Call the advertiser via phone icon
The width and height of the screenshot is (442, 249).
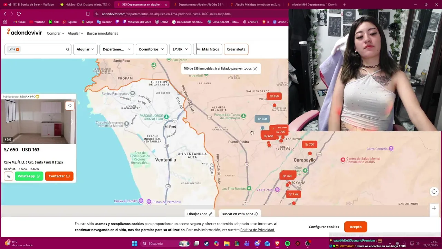(x=8, y=176)
